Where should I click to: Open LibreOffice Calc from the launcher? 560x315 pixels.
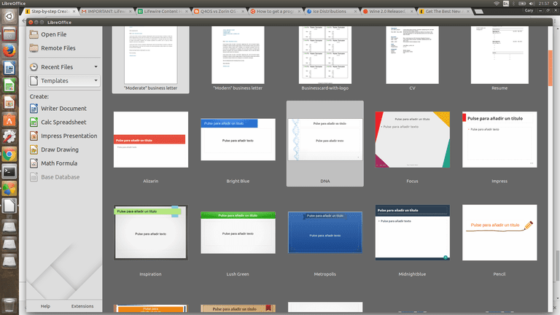(9, 85)
